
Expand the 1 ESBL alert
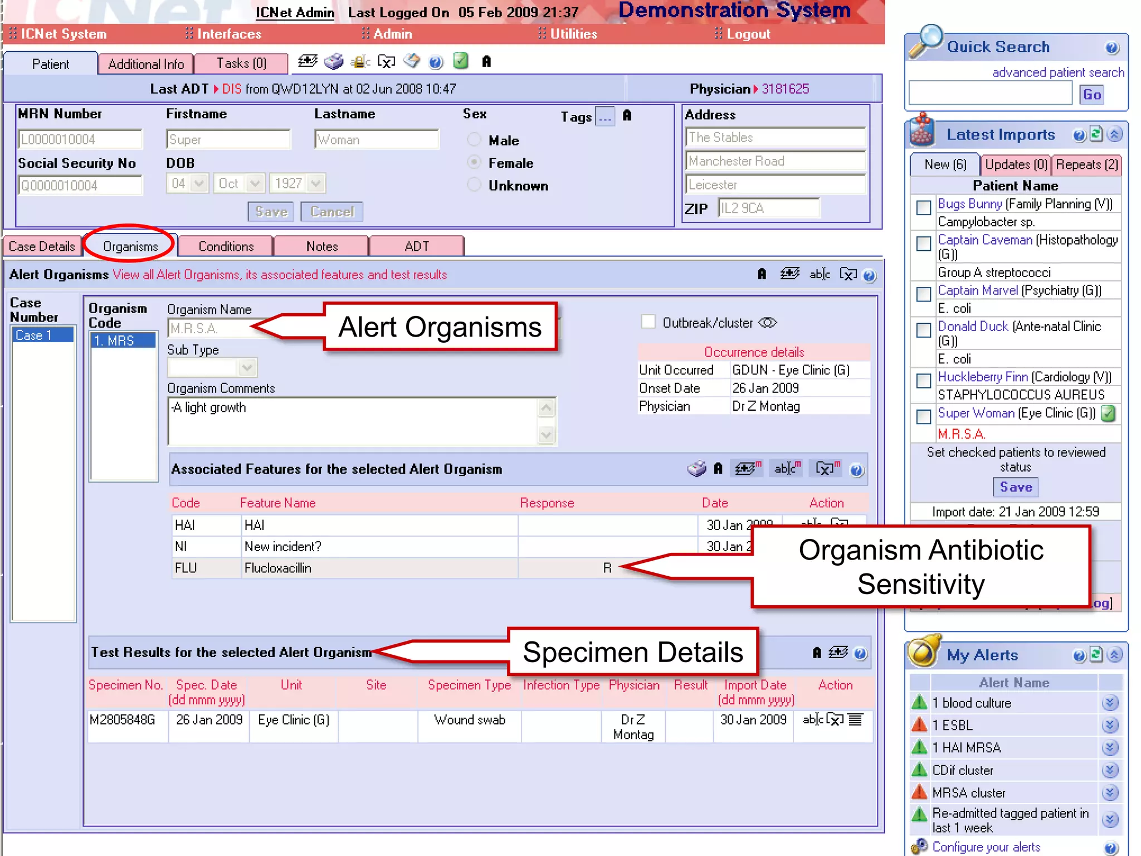[x=1110, y=725]
